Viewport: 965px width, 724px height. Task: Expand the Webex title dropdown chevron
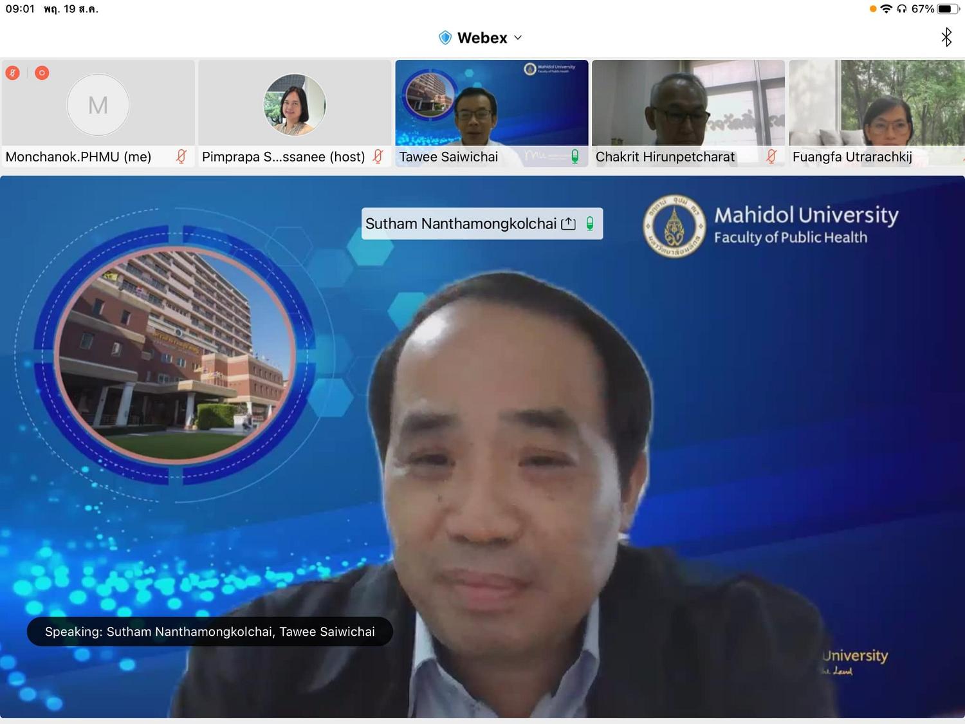[x=518, y=38]
